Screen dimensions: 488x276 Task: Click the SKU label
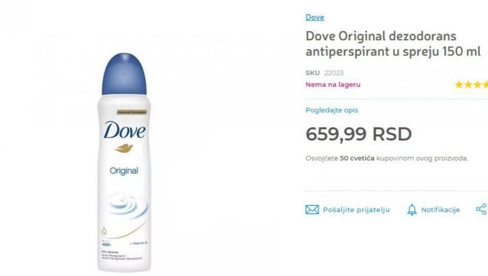312,73
